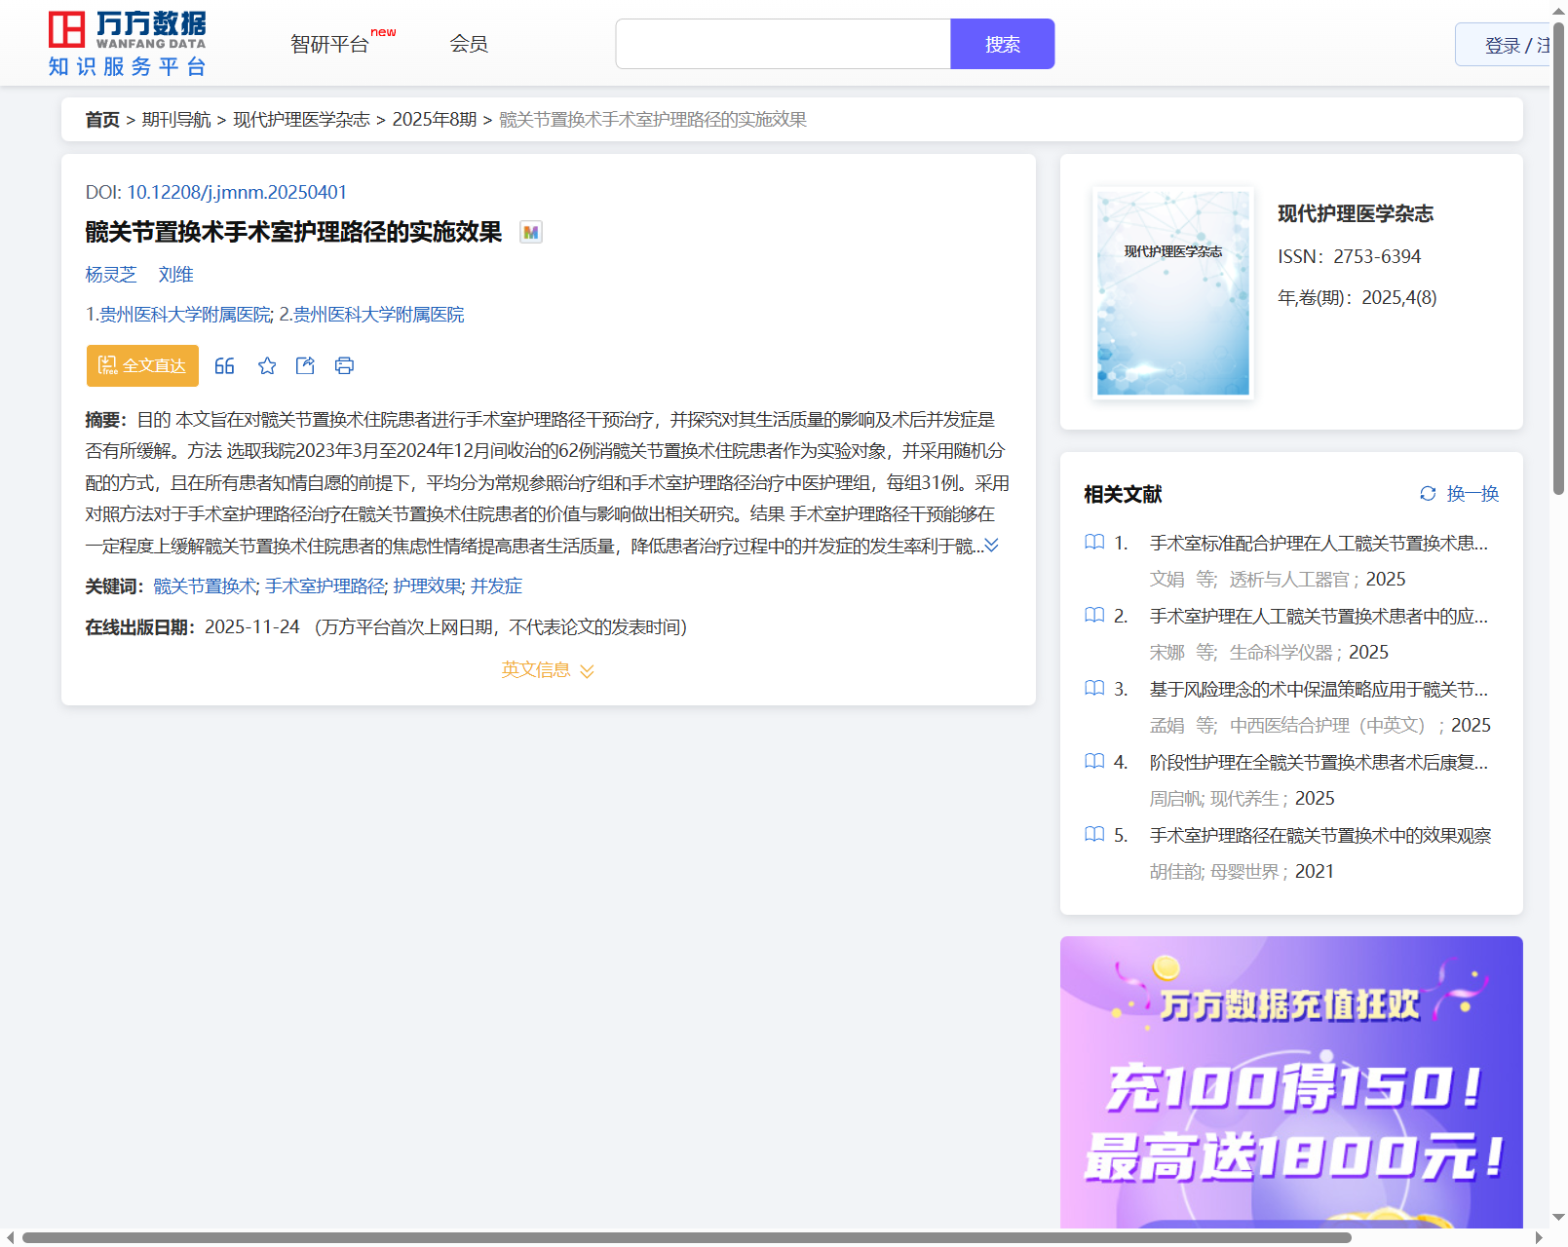Expand the full abstract text arrow

tap(991, 546)
